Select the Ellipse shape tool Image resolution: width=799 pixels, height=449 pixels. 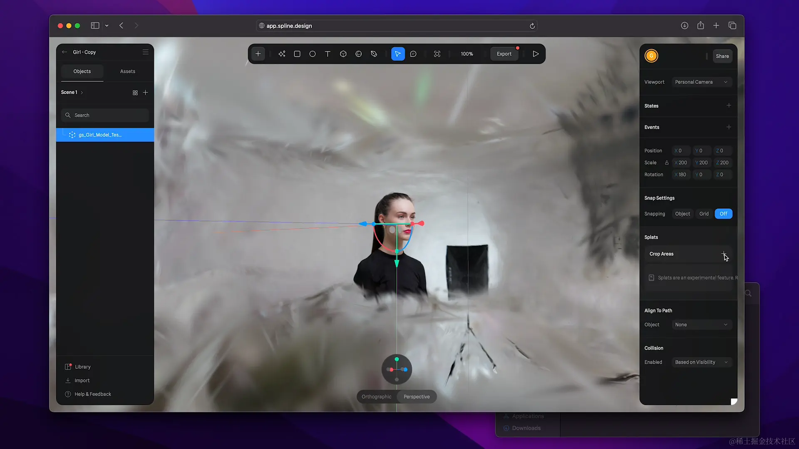(x=313, y=54)
